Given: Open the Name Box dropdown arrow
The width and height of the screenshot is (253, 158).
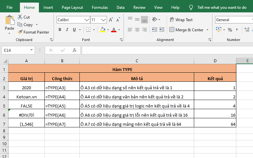Looking at the screenshot, I should click(x=32, y=50).
